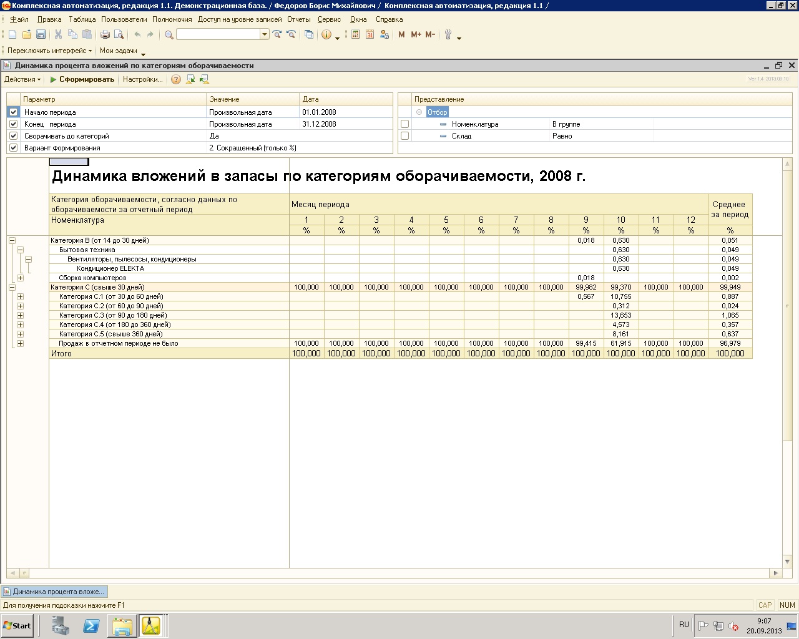Open the calculator icon
Image resolution: width=799 pixels, height=639 pixels.
click(x=356, y=35)
